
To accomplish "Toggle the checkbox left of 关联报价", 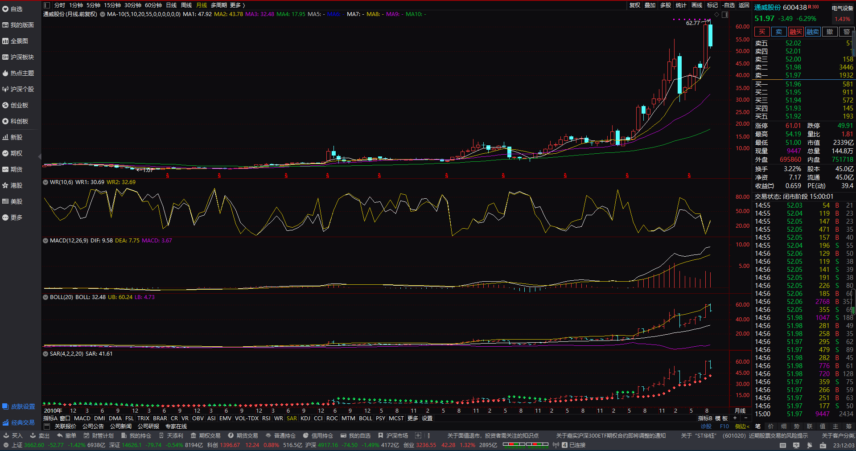I will [x=47, y=426].
